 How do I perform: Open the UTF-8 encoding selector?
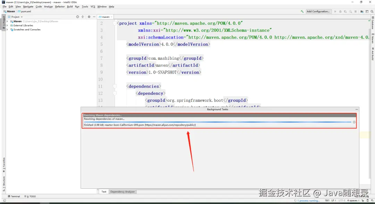coord(342,201)
